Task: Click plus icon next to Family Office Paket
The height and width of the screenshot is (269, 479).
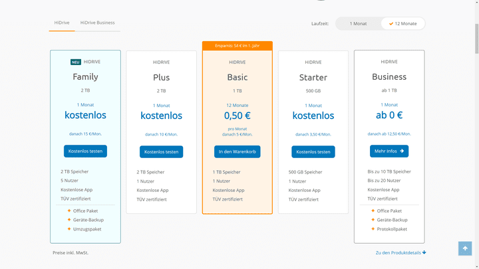Action: tap(69, 211)
